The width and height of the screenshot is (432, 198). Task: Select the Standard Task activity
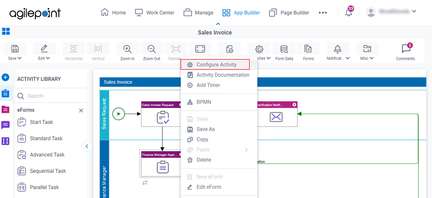coord(40,138)
